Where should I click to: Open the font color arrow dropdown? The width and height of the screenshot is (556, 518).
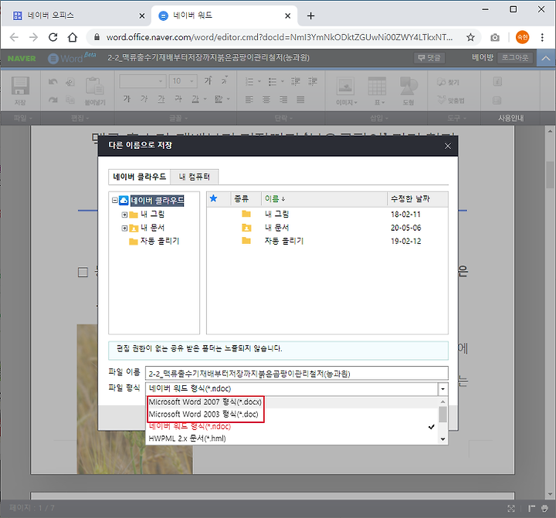[205, 100]
